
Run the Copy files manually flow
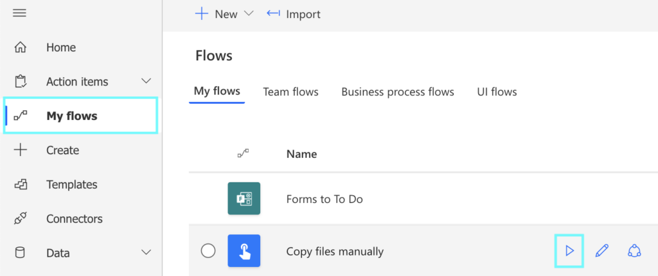click(569, 251)
